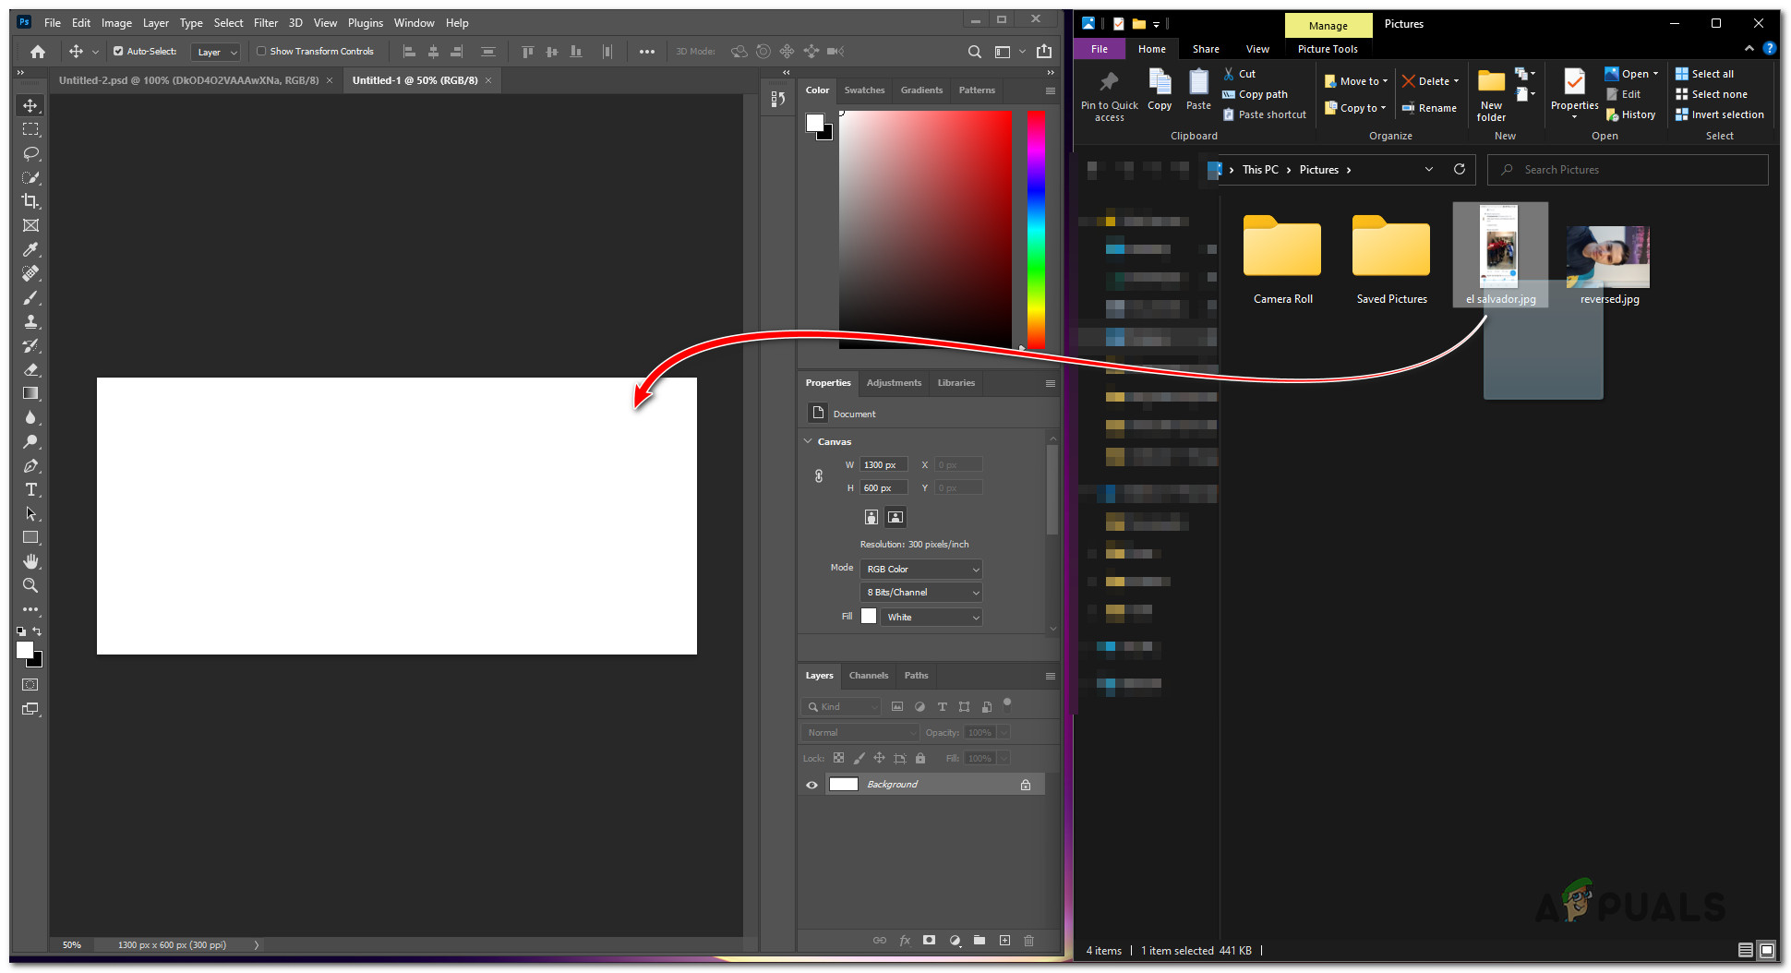Click the canvas width input field
Image resolution: width=1791 pixels, height=973 pixels.
click(883, 465)
